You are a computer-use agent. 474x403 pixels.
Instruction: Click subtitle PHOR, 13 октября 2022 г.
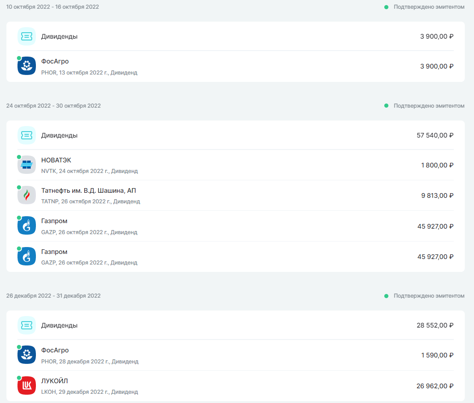click(x=89, y=73)
